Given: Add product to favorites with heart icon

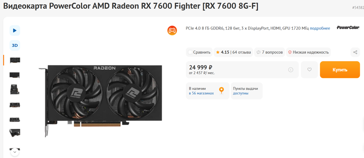Looking at the screenshot, I should coord(309,69).
